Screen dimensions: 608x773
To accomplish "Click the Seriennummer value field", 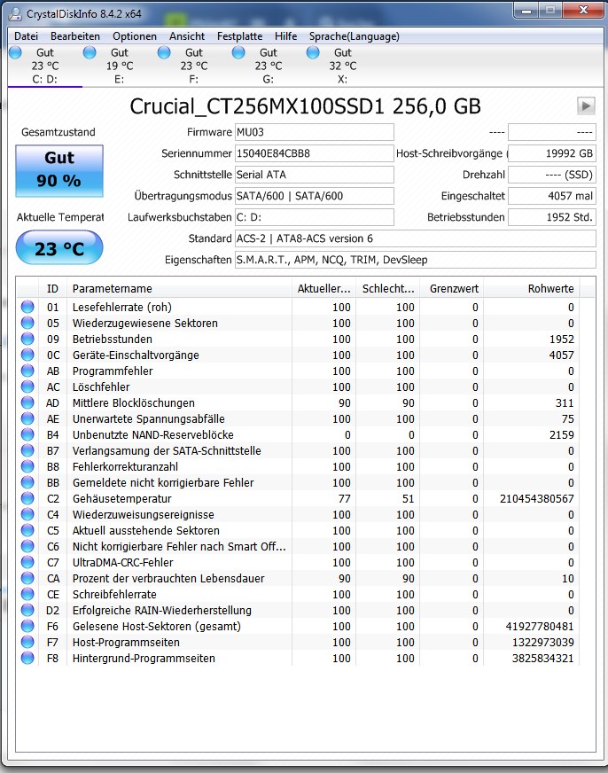I will pyautogui.click(x=315, y=152).
